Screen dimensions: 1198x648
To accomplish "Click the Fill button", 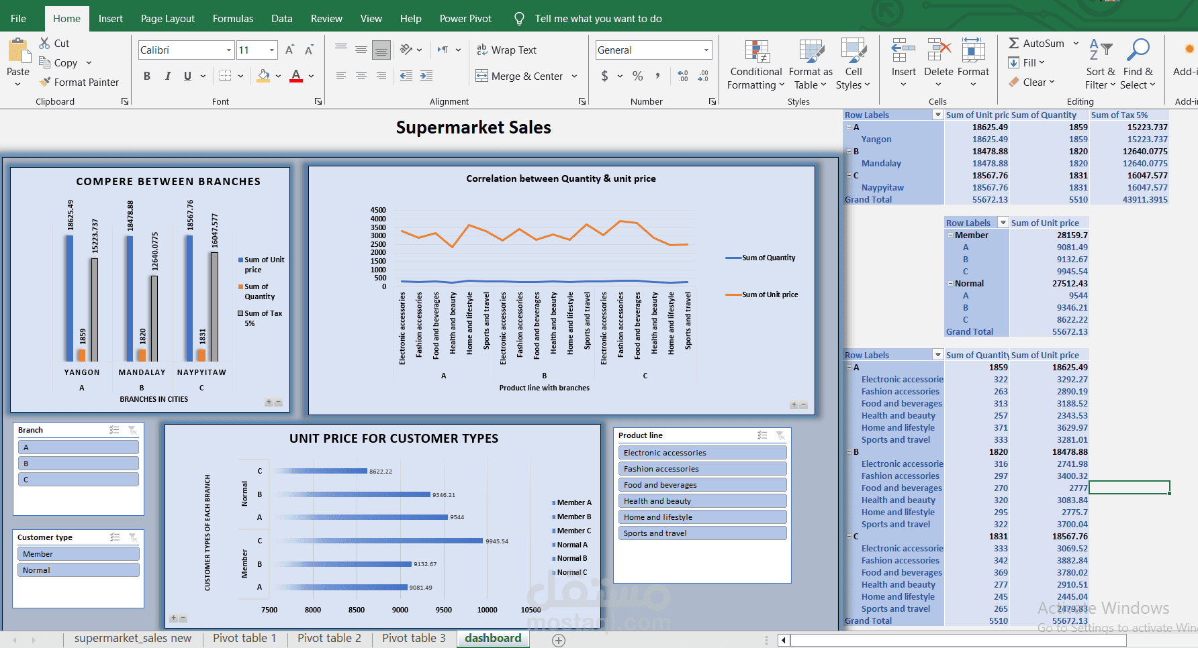I will [x=1027, y=62].
